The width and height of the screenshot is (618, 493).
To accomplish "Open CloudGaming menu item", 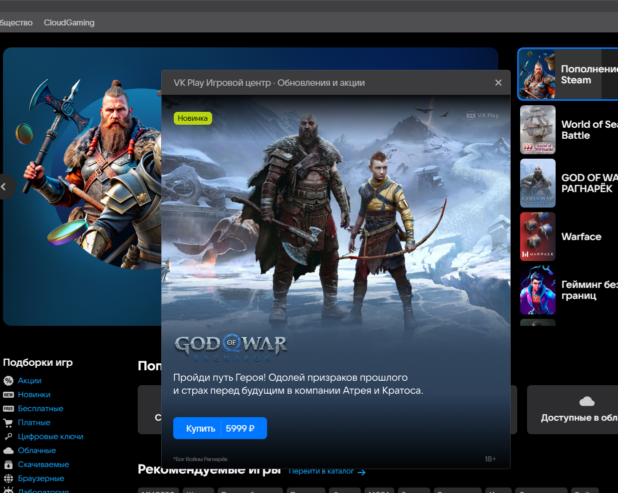I will coord(69,22).
